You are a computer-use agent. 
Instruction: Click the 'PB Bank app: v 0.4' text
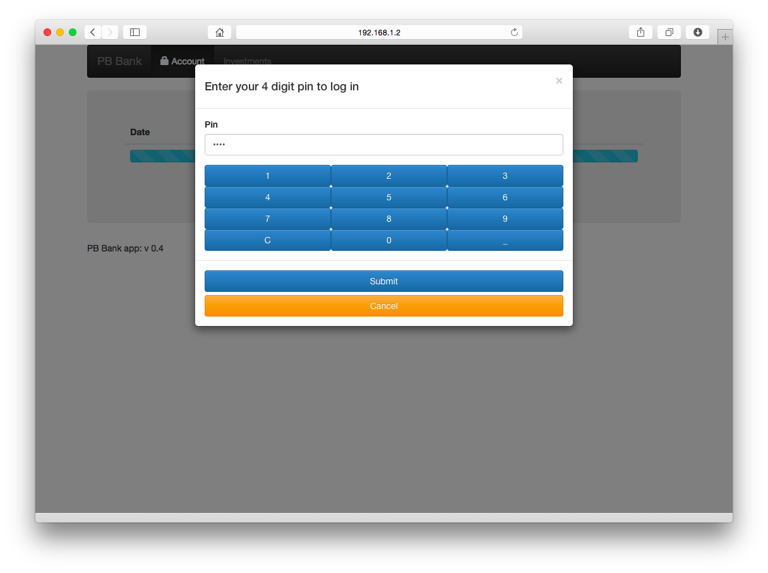coord(125,248)
